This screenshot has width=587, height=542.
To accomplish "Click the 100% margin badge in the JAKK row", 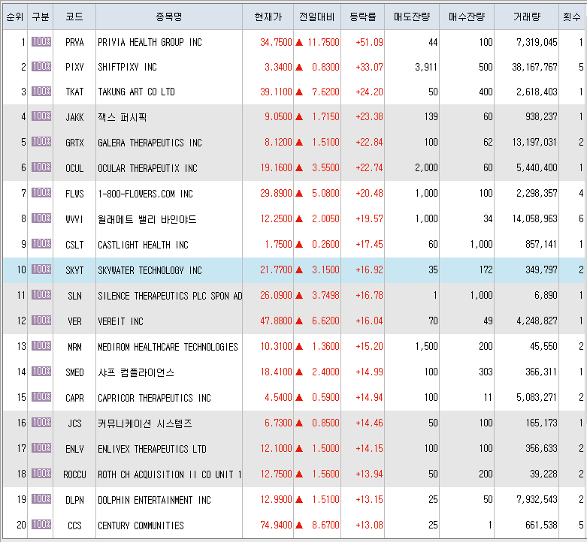I will click(x=41, y=116).
